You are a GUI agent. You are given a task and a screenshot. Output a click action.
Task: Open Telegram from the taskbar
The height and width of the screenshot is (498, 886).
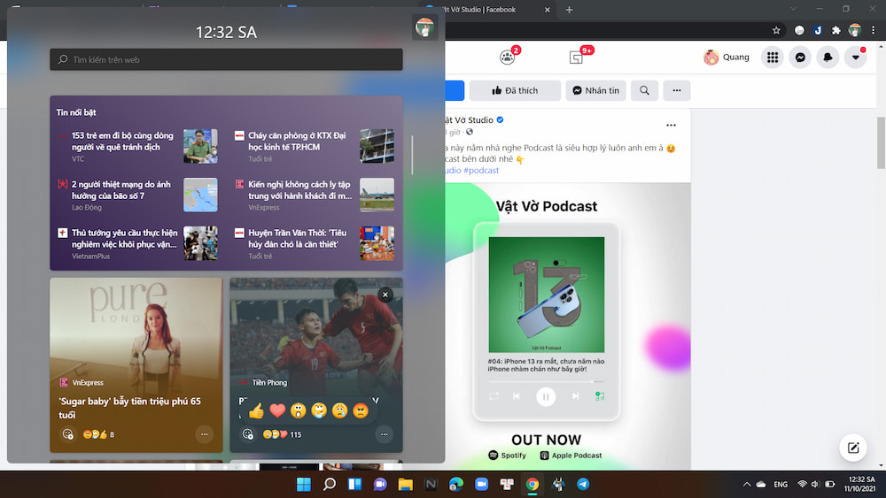coord(583,484)
